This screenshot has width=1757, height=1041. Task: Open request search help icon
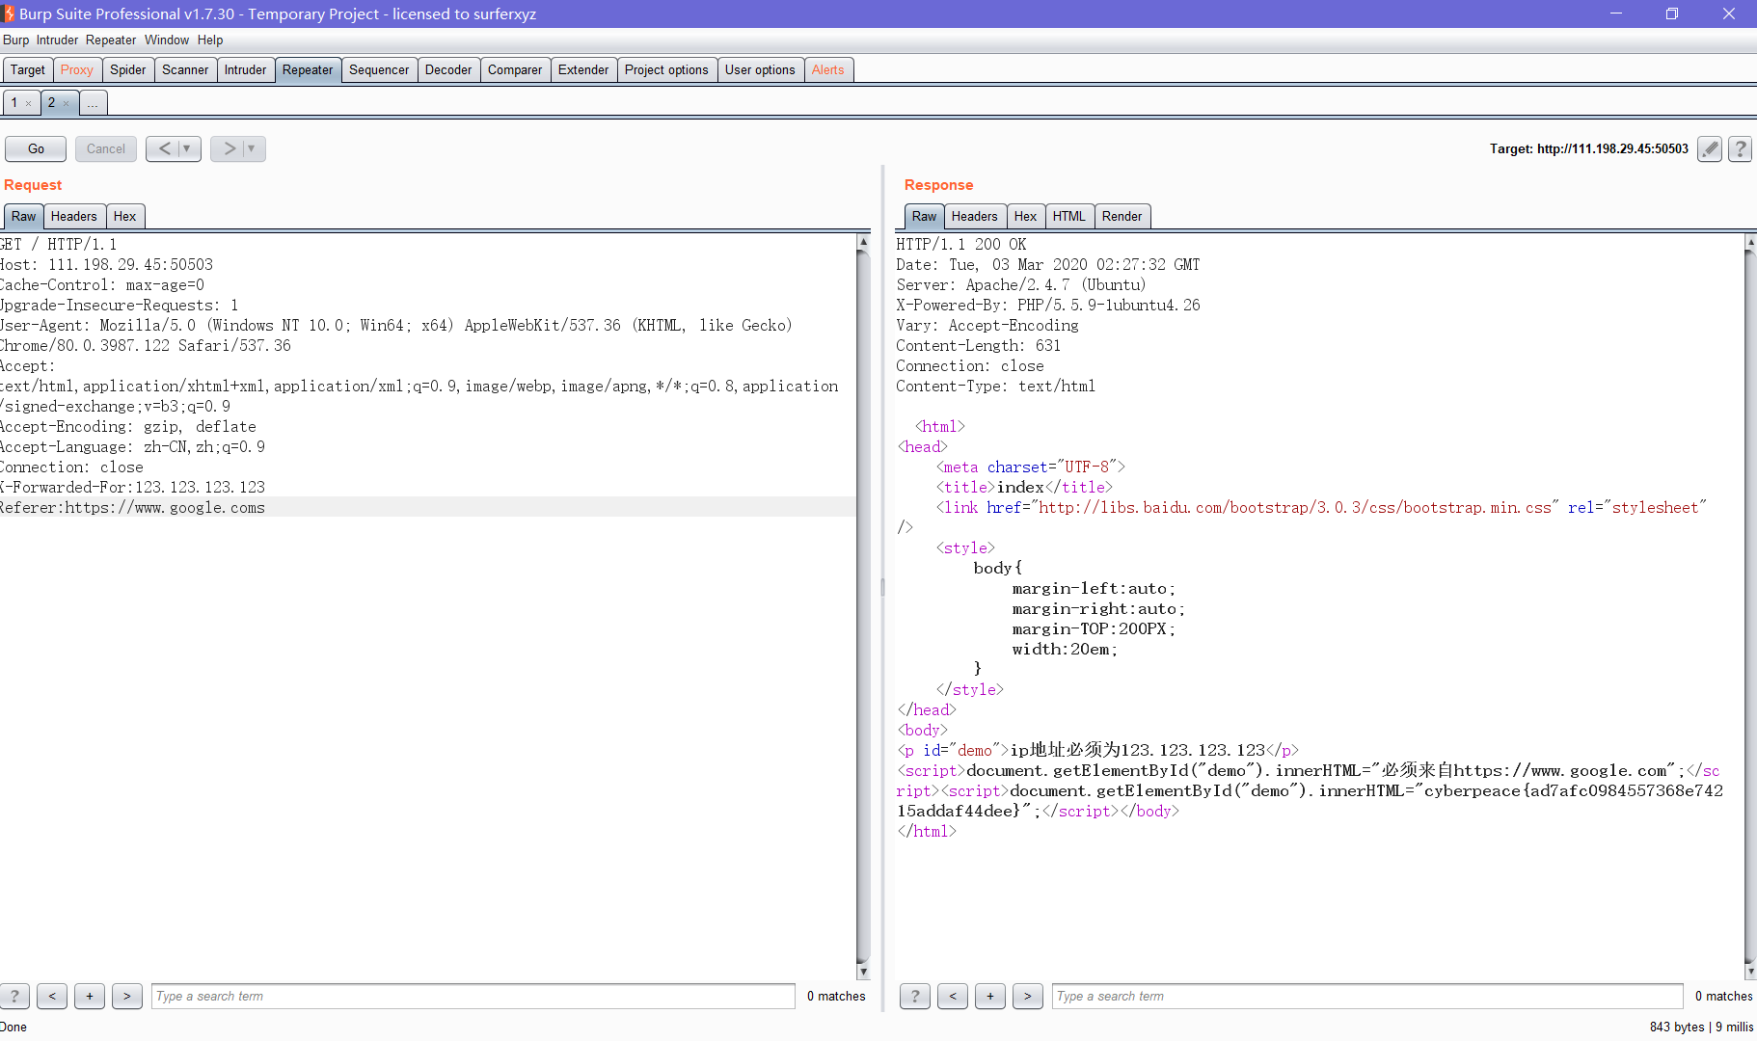[x=14, y=996]
